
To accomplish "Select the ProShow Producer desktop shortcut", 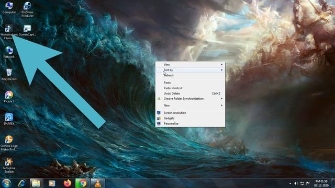I will coord(27,9).
